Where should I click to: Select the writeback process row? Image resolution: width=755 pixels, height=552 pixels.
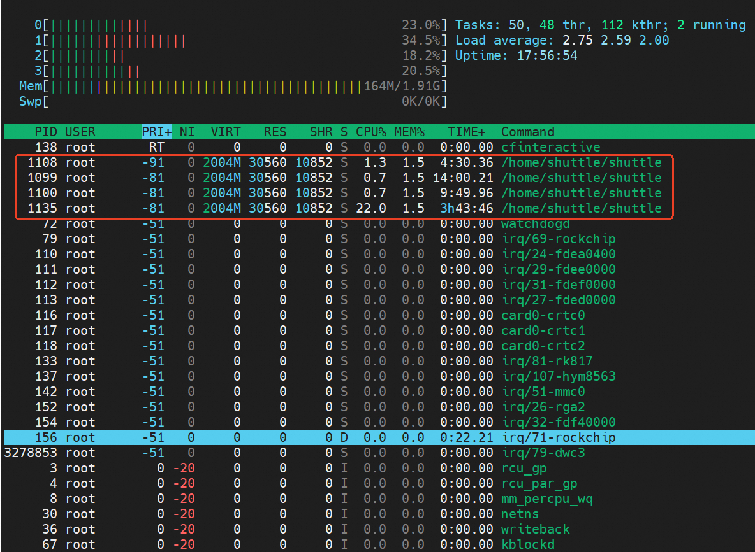coord(379,530)
